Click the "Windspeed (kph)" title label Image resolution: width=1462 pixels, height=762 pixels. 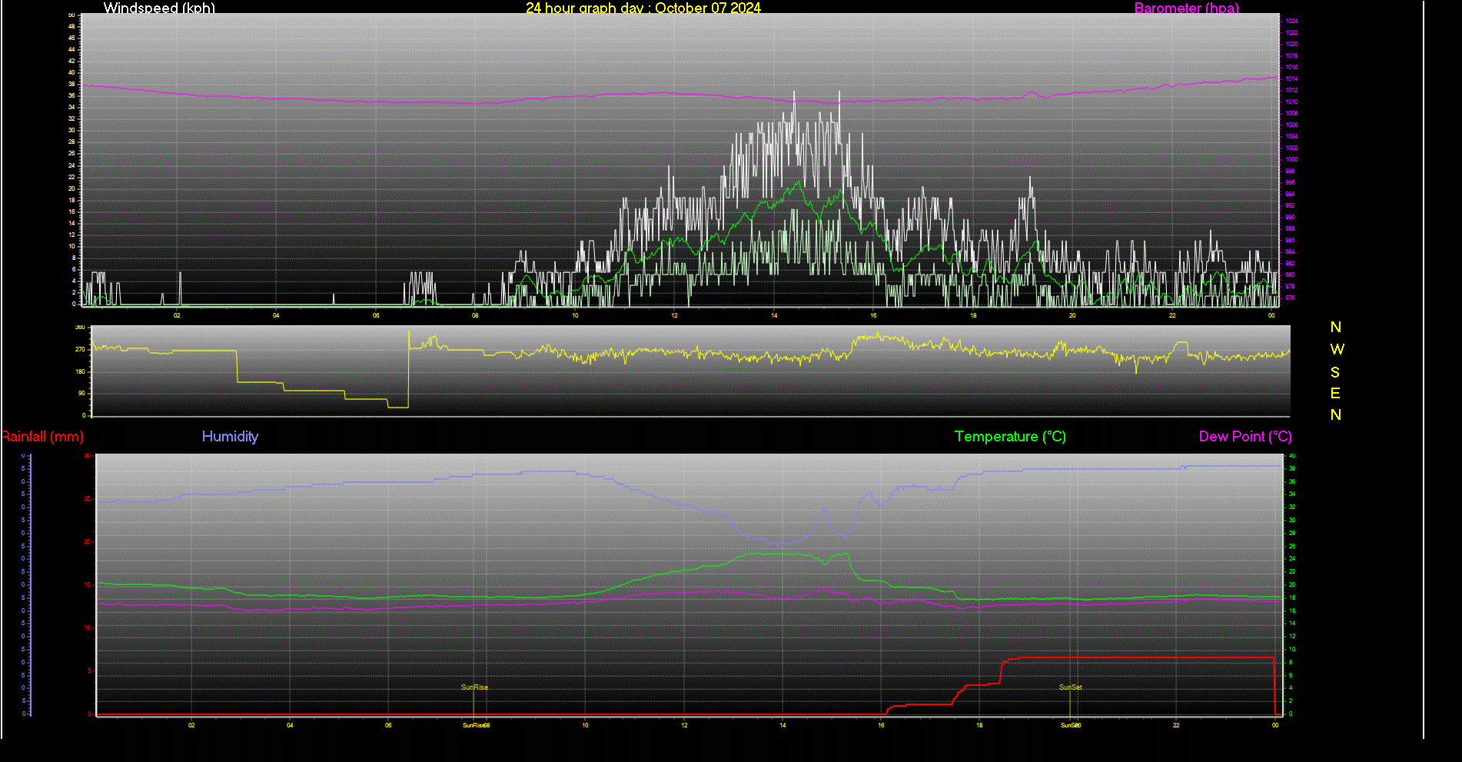point(159,8)
